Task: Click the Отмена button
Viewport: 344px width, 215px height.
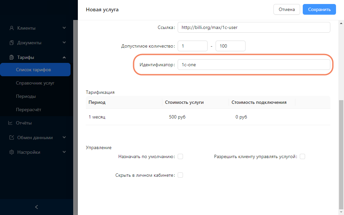Action: (286, 9)
